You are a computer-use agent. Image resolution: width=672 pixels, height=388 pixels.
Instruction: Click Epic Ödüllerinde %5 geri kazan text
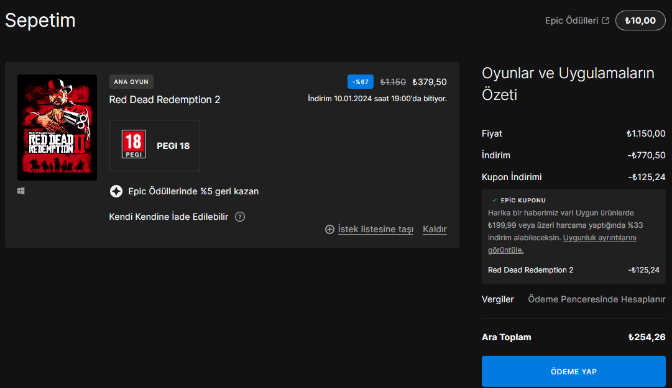193,191
